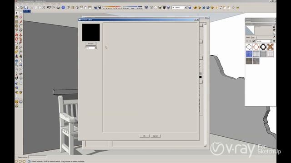Open the Edit menu
This screenshot has width=291, height=163.
point(20,4)
